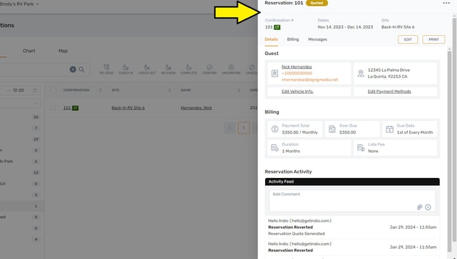
Task: Sort by the Site column arrows
Action: pos(169,90)
